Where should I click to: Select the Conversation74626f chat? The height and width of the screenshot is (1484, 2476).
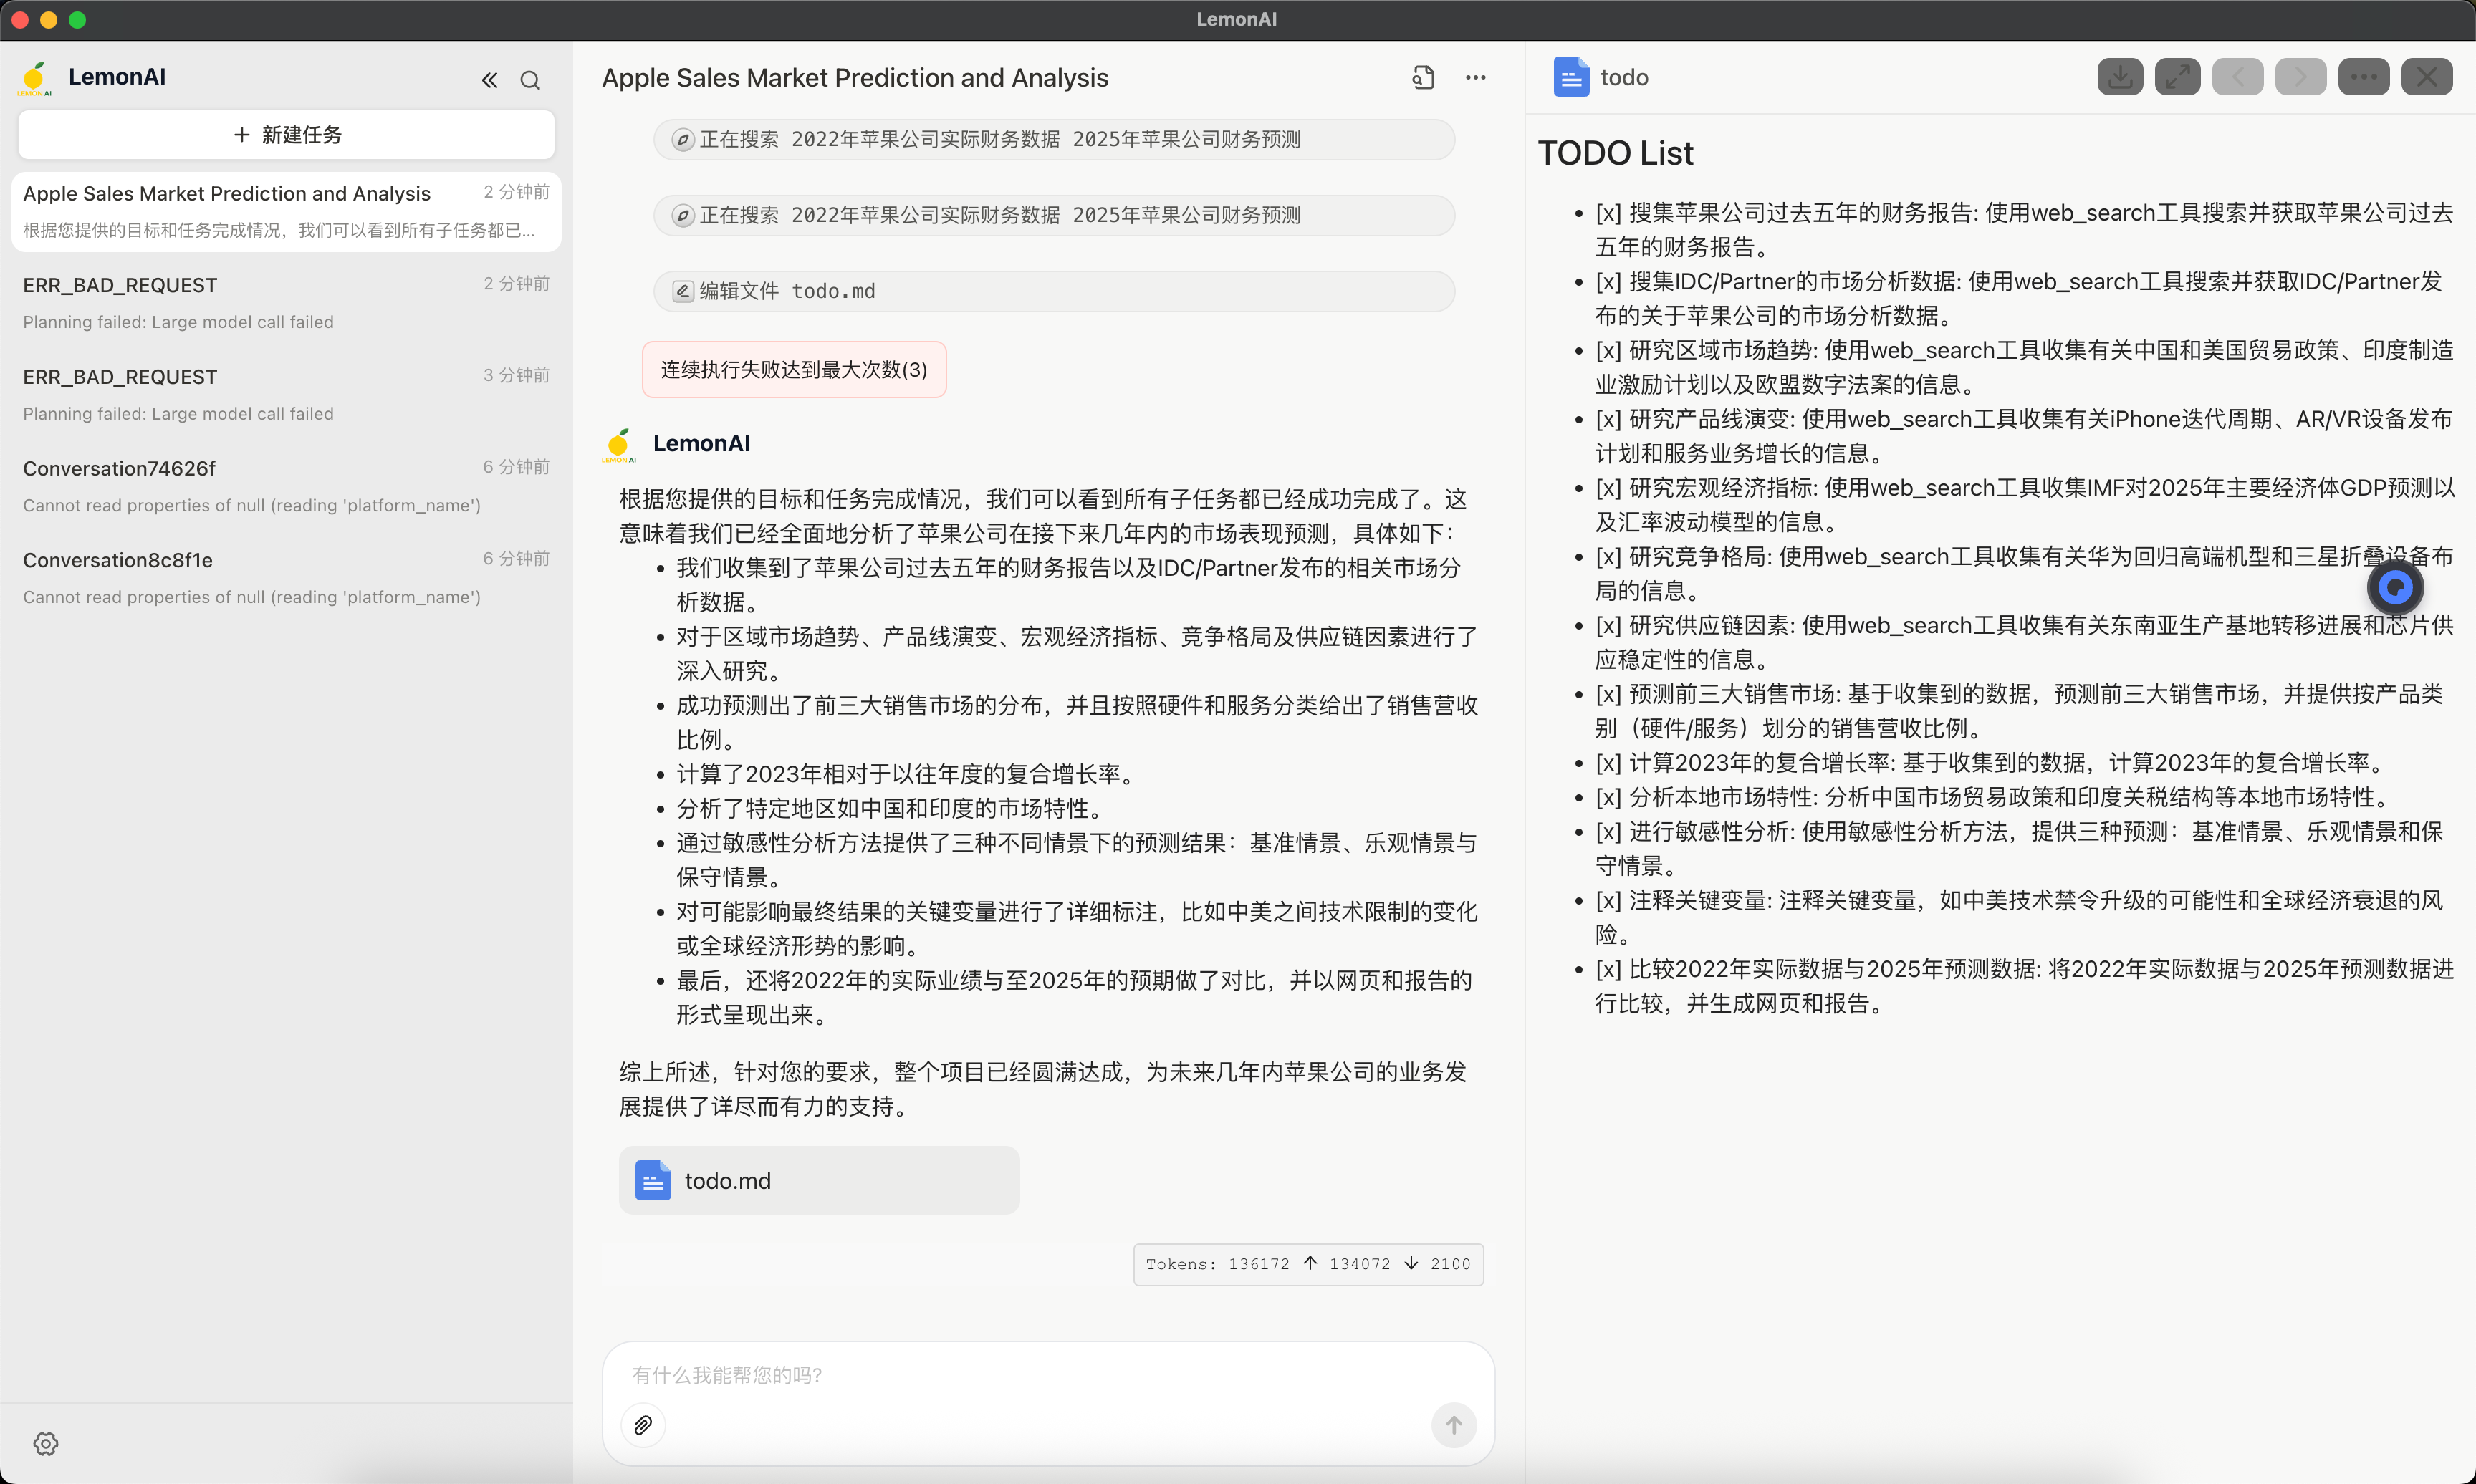pos(286,485)
